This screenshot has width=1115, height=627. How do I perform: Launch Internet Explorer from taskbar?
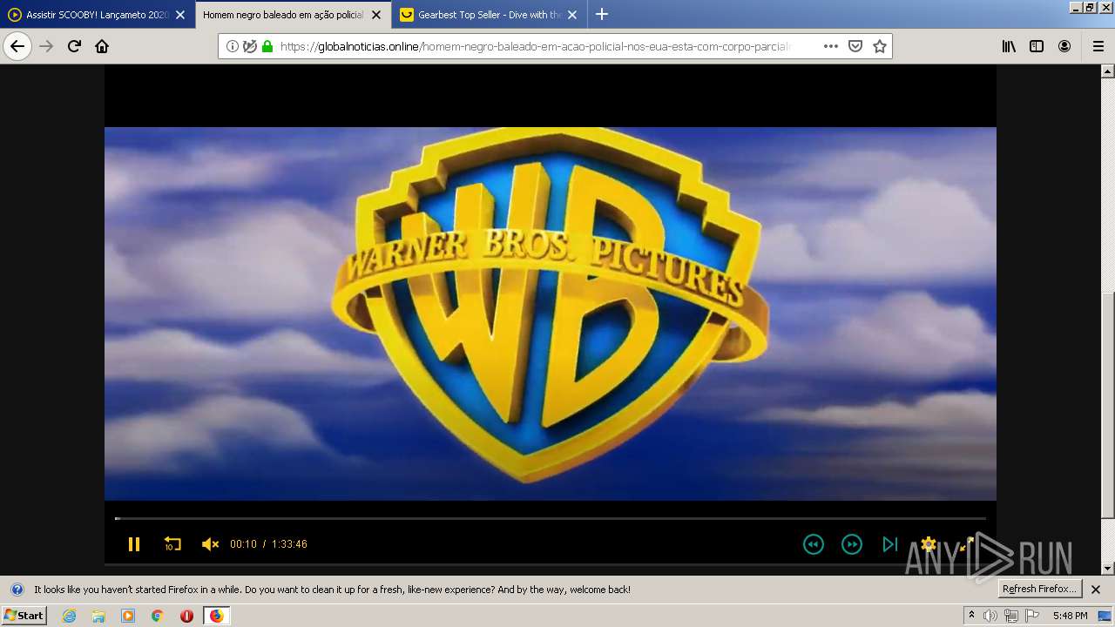(69, 616)
